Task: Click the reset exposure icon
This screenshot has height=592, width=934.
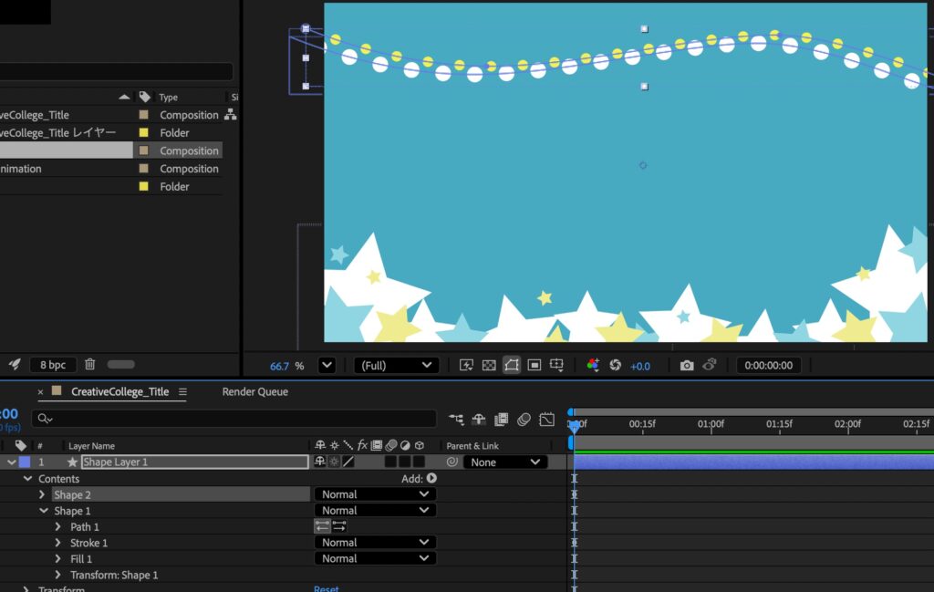Action: [x=616, y=366]
